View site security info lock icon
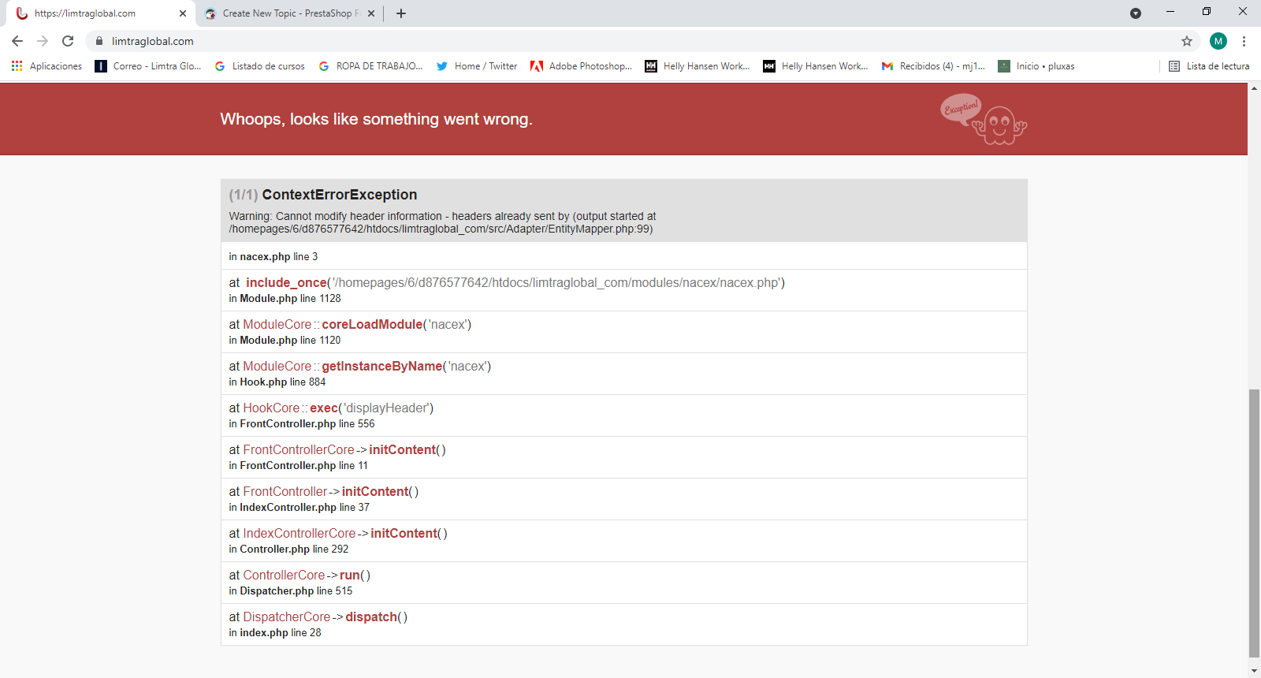1261x678 pixels. click(99, 41)
